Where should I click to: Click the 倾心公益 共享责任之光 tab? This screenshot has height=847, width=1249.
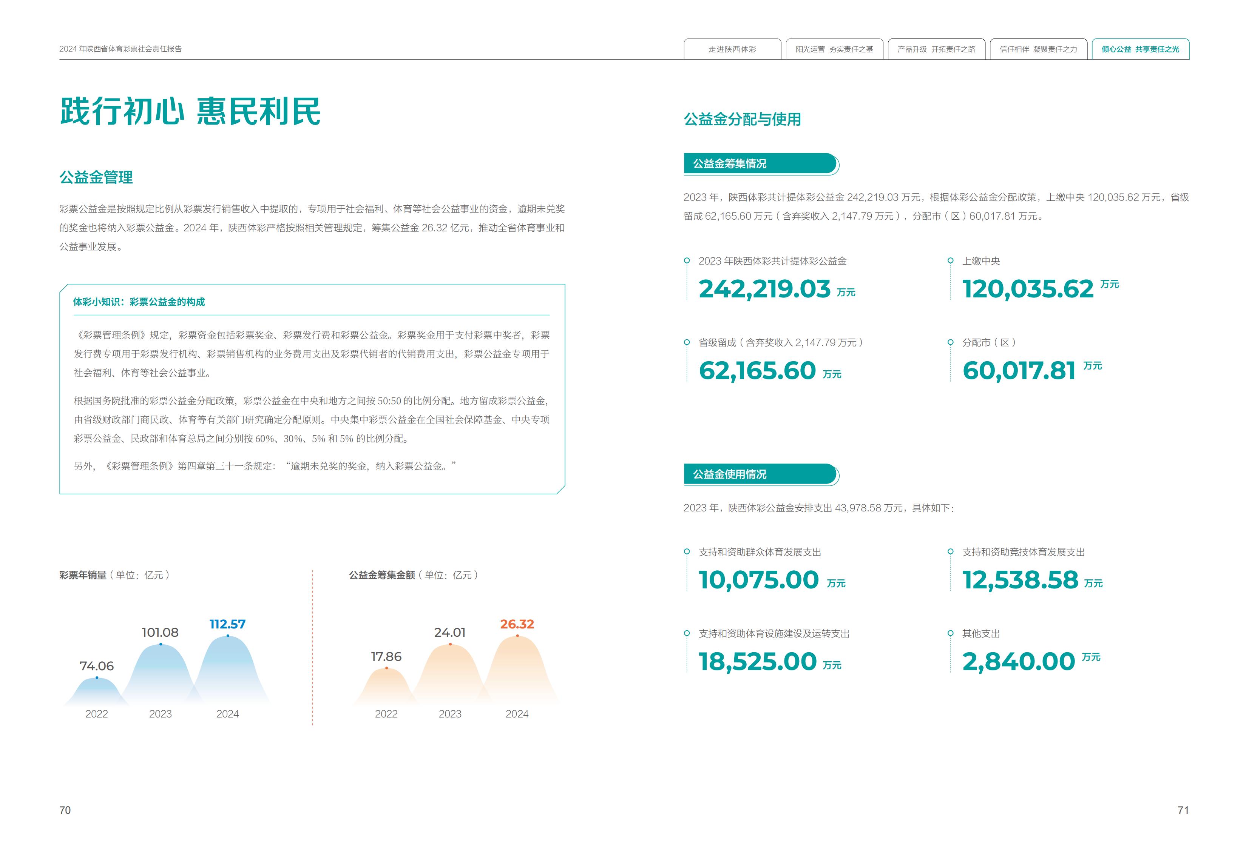point(1141,49)
